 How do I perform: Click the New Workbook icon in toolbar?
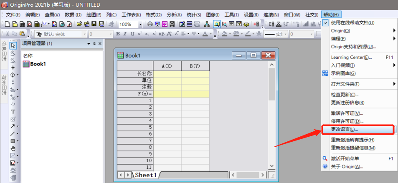[22, 24]
